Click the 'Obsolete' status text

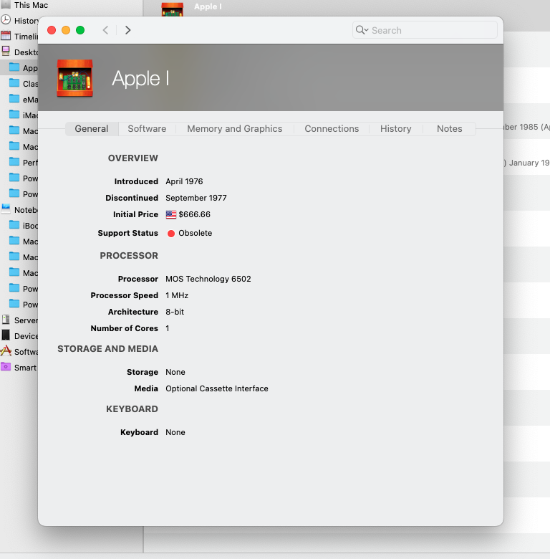click(x=196, y=233)
